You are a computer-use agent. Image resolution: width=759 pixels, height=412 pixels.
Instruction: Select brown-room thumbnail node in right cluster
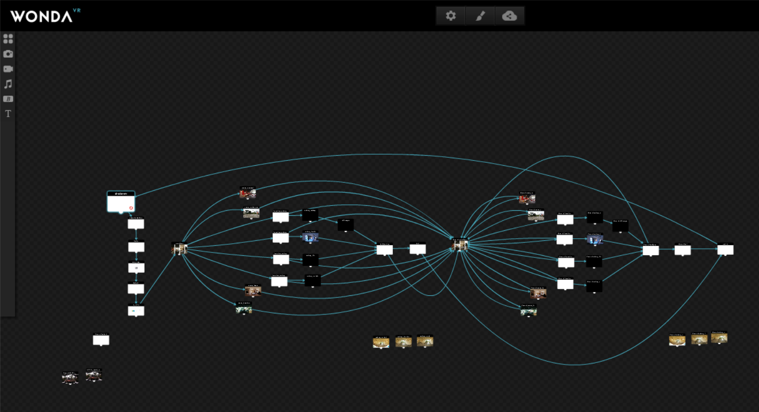coord(538,293)
